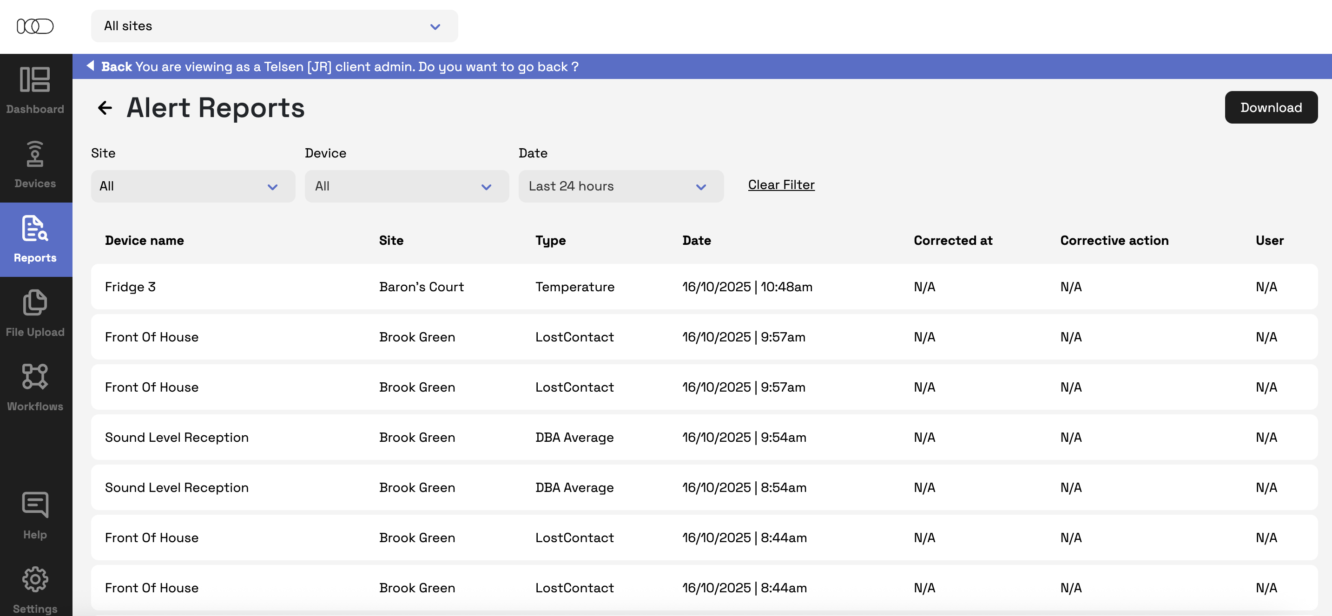Image resolution: width=1332 pixels, height=616 pixels.
Task: Click the Device name column header
Action: [144, 240]
